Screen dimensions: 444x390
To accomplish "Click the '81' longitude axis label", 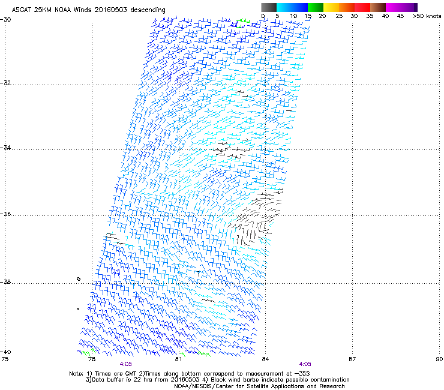I will (178, 359).
